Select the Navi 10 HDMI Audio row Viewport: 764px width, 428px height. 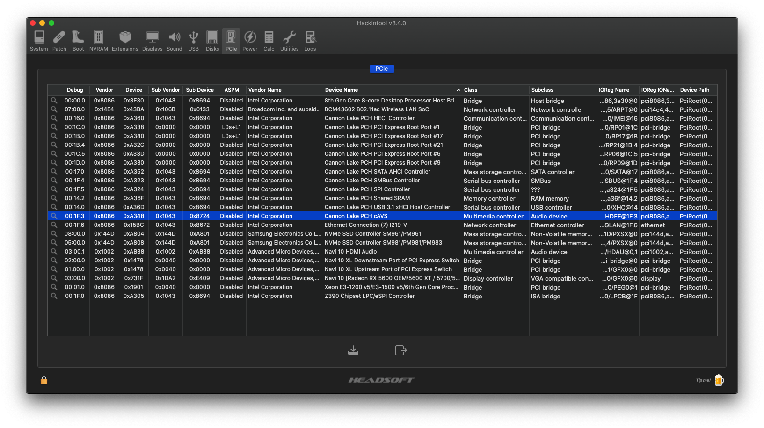pos(351,252)
